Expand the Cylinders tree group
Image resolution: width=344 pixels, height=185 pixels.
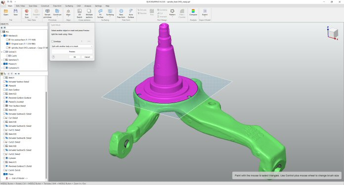[2, 68]
